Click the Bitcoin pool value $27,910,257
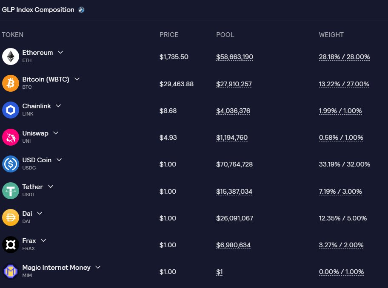The image size is (388, 288). click(234, 84)
